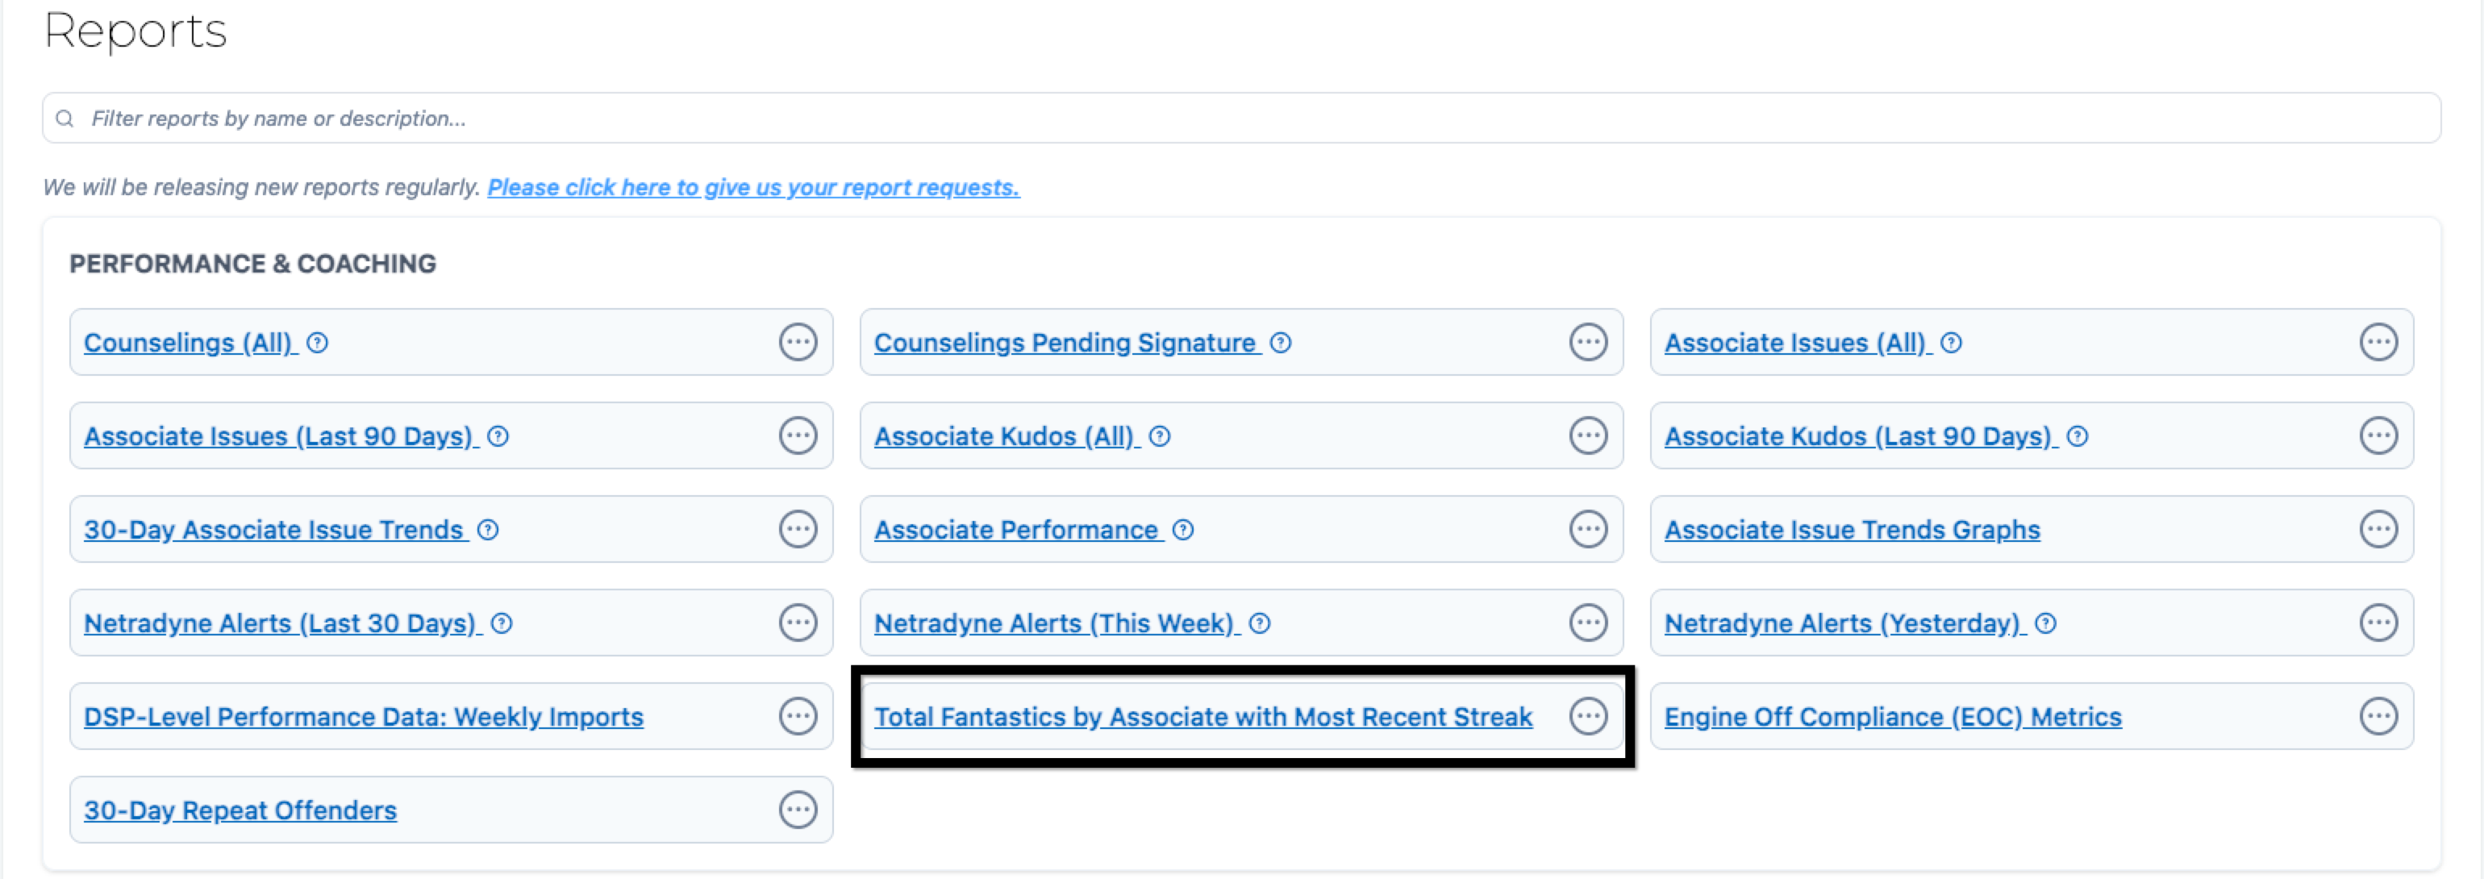Open more options for Total Fantastics report

[1587, 716]
